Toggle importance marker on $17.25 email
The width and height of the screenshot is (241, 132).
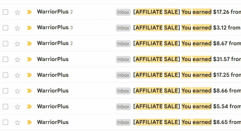(29, 75)
